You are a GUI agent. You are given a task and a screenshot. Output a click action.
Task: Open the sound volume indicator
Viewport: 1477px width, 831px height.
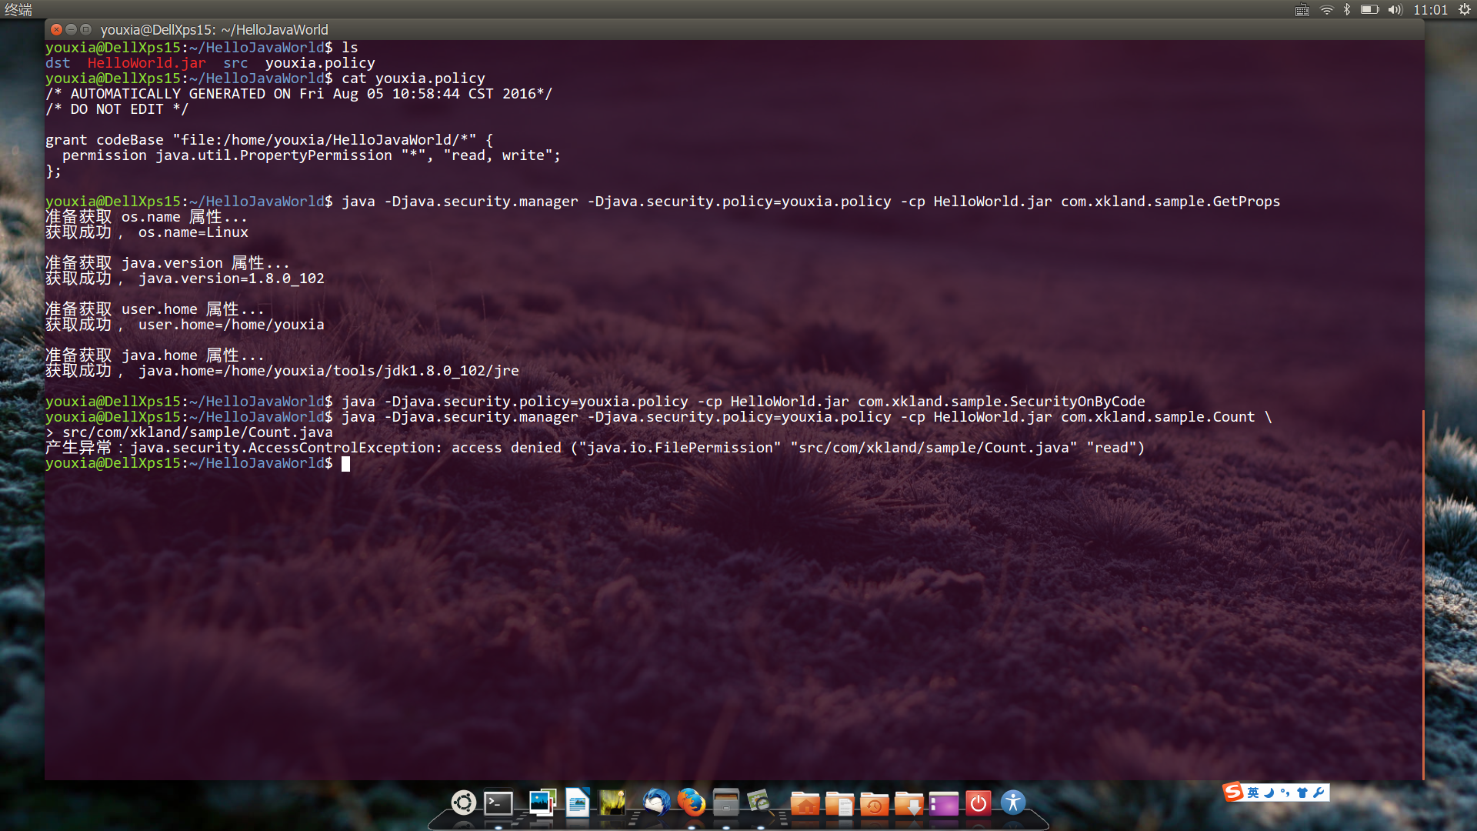tap(1395, 10)
